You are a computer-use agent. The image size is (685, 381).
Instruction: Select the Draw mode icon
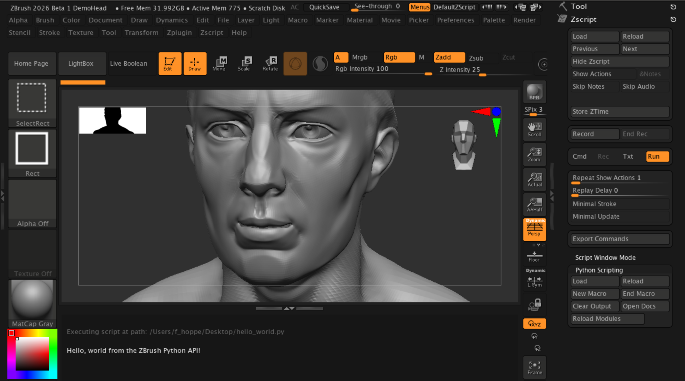[195, 64]
